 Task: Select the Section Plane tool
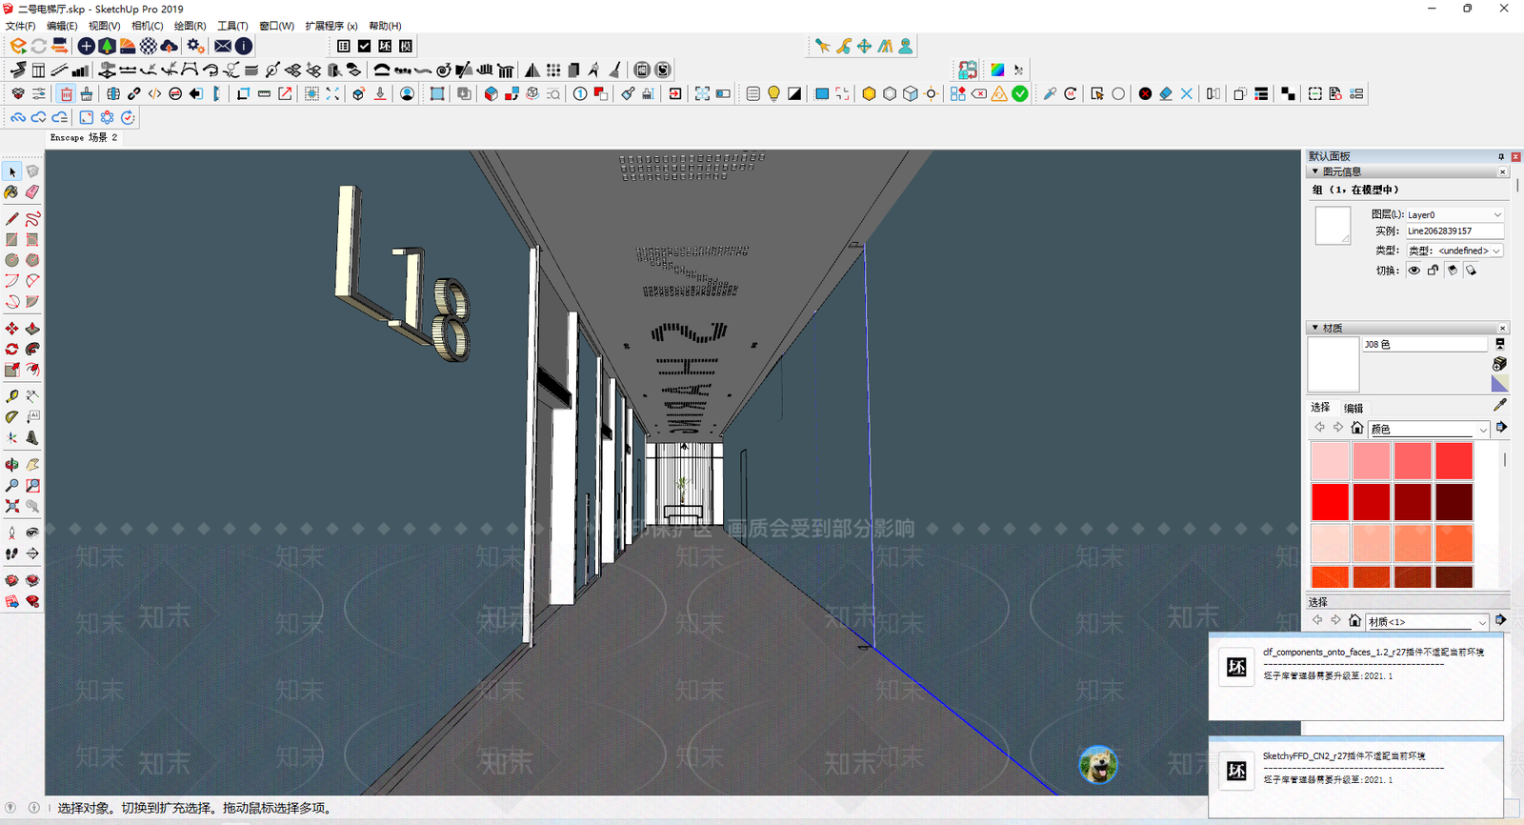click(32, 553)
